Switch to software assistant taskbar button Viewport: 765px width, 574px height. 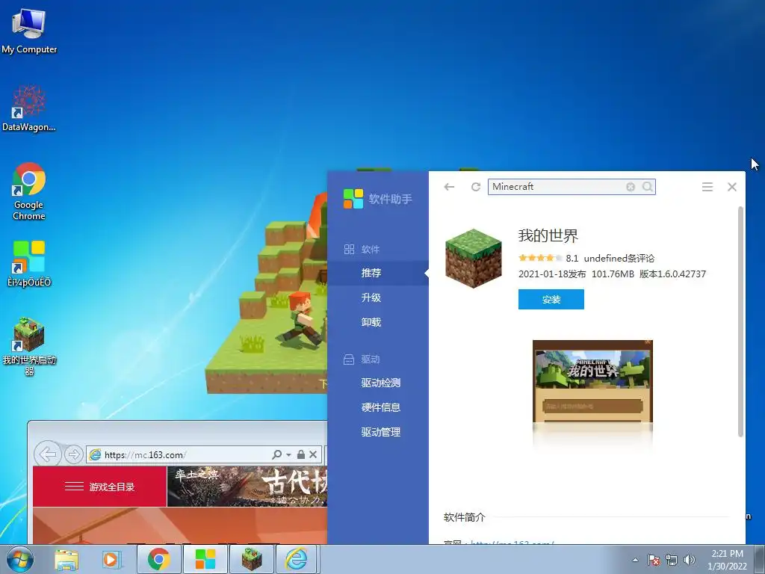click(x=205, y=559)
